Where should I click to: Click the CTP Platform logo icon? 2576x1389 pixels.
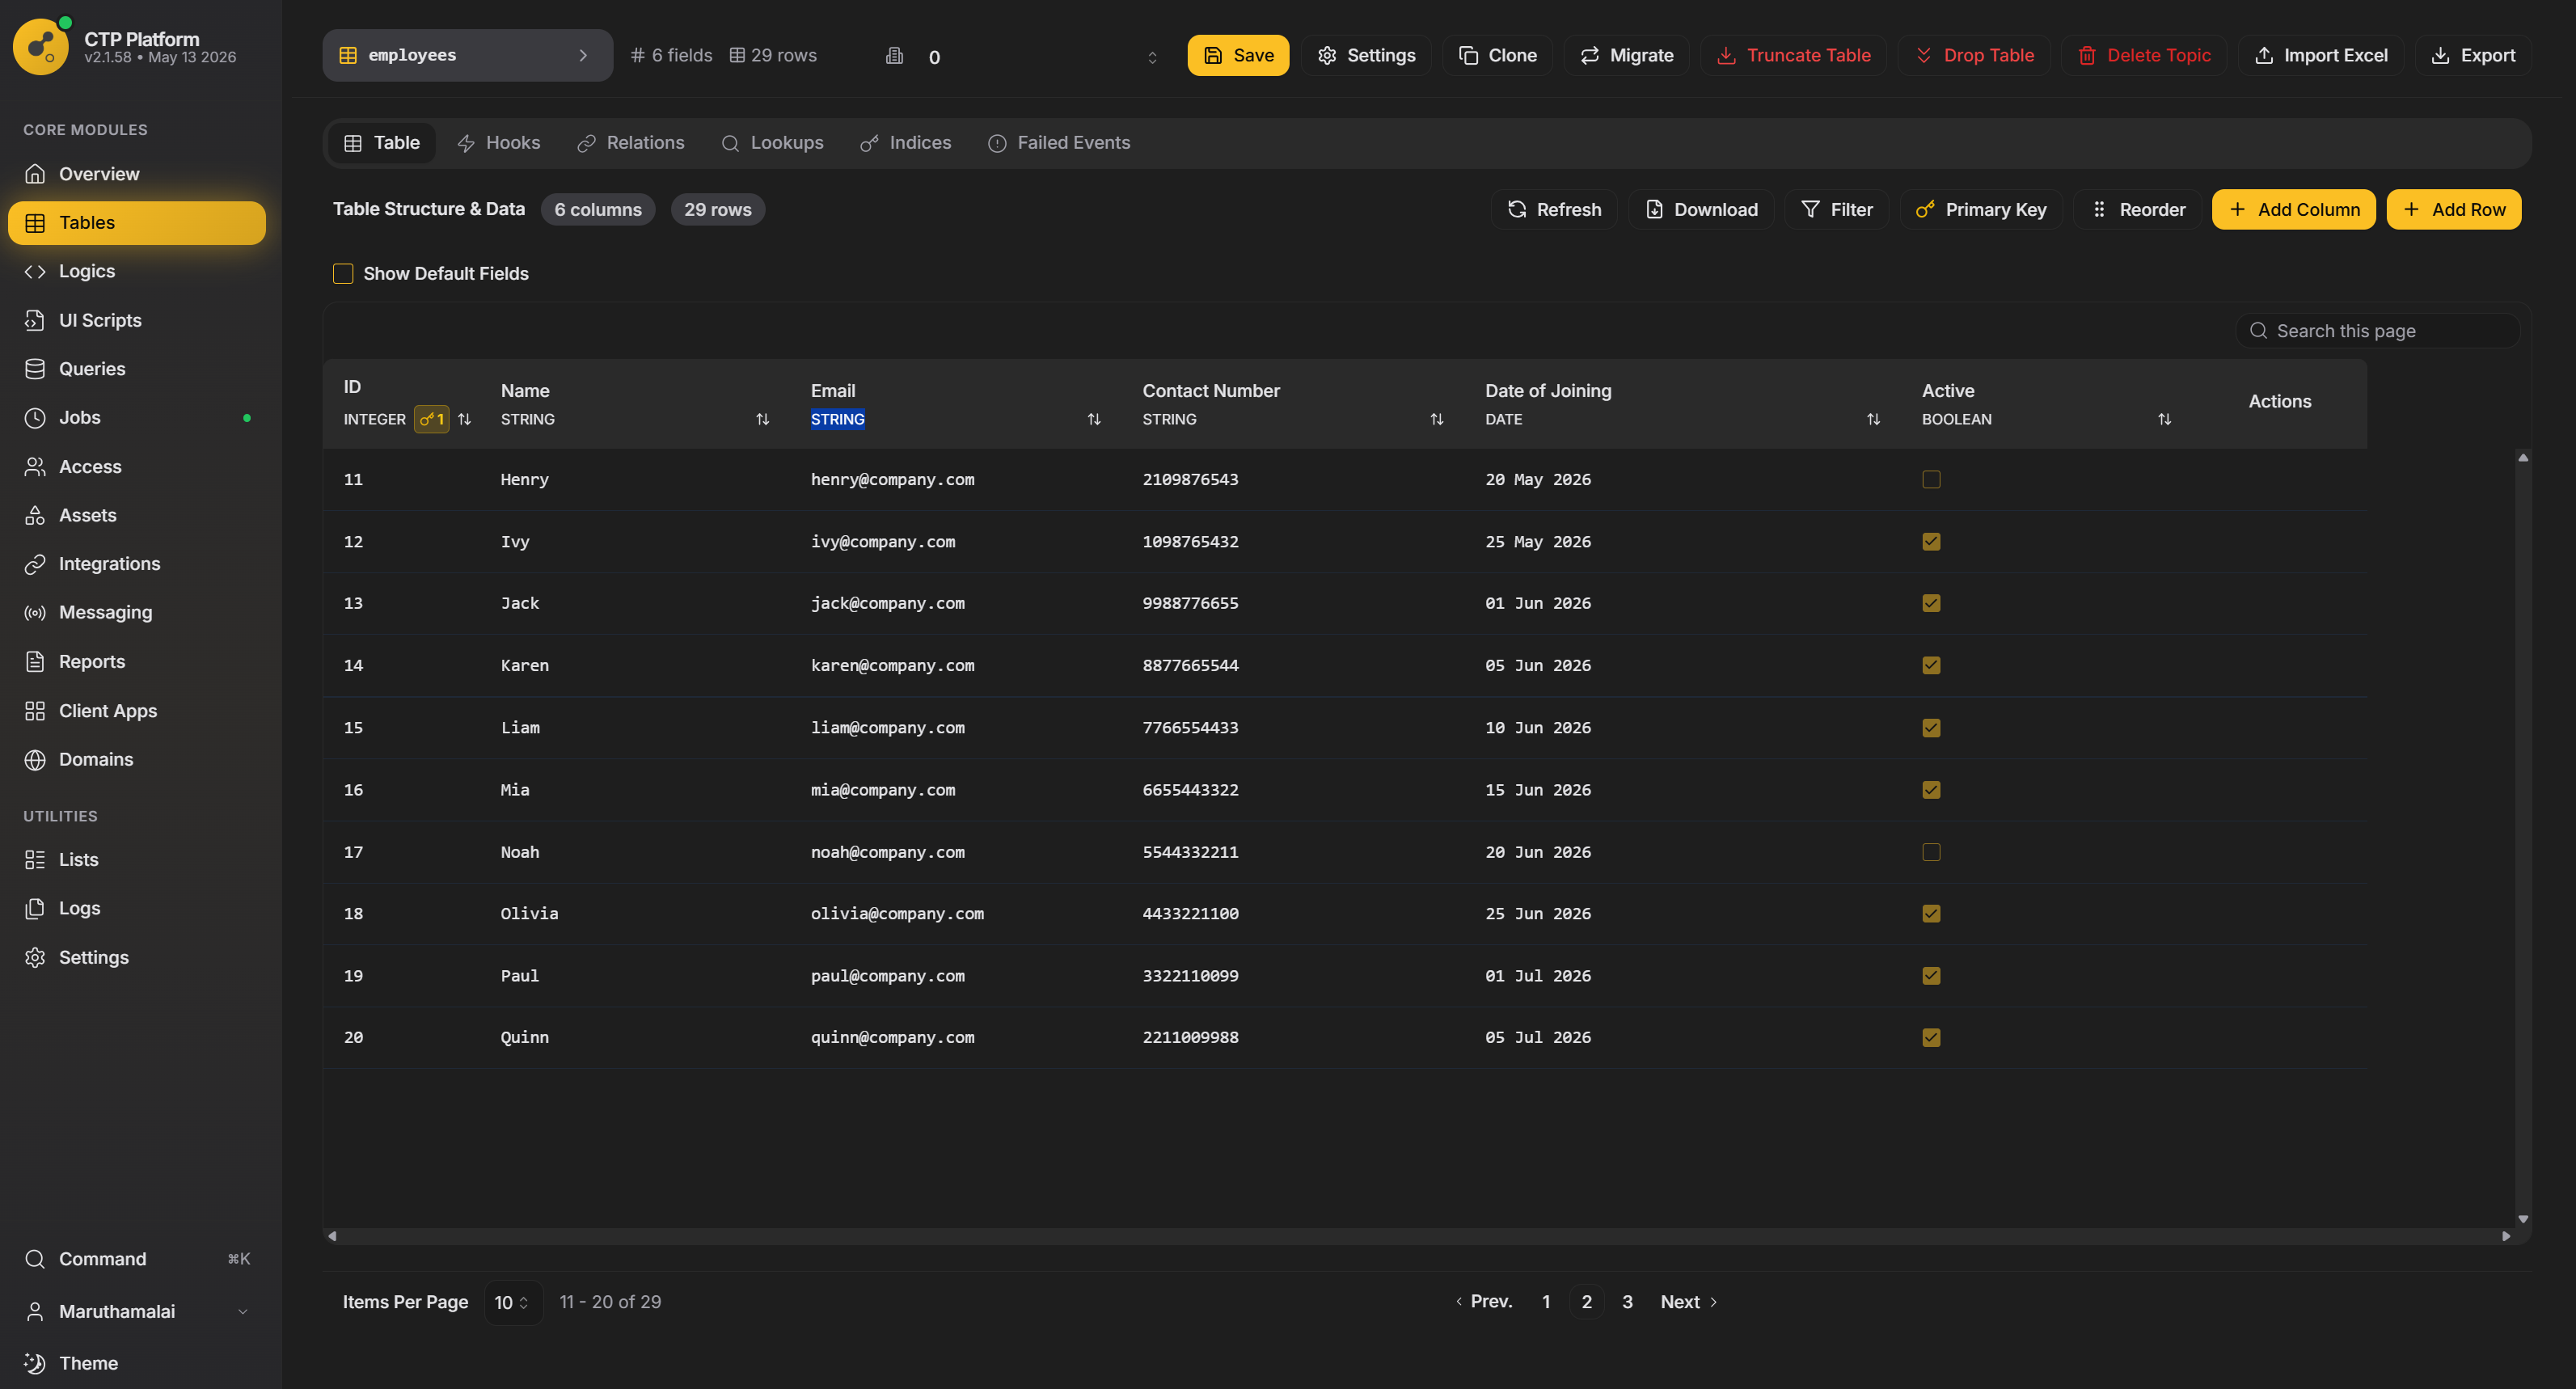[41, 46]
